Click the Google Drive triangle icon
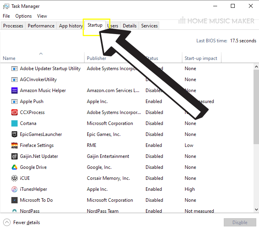The width and height of the screenshot is (259, 228). (14, 167)
